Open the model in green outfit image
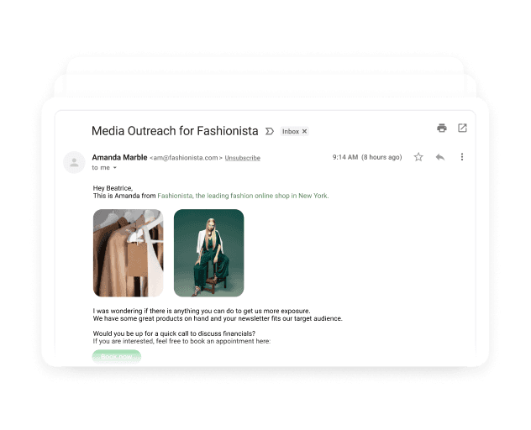531x430 pixels. tap(208, 253)
